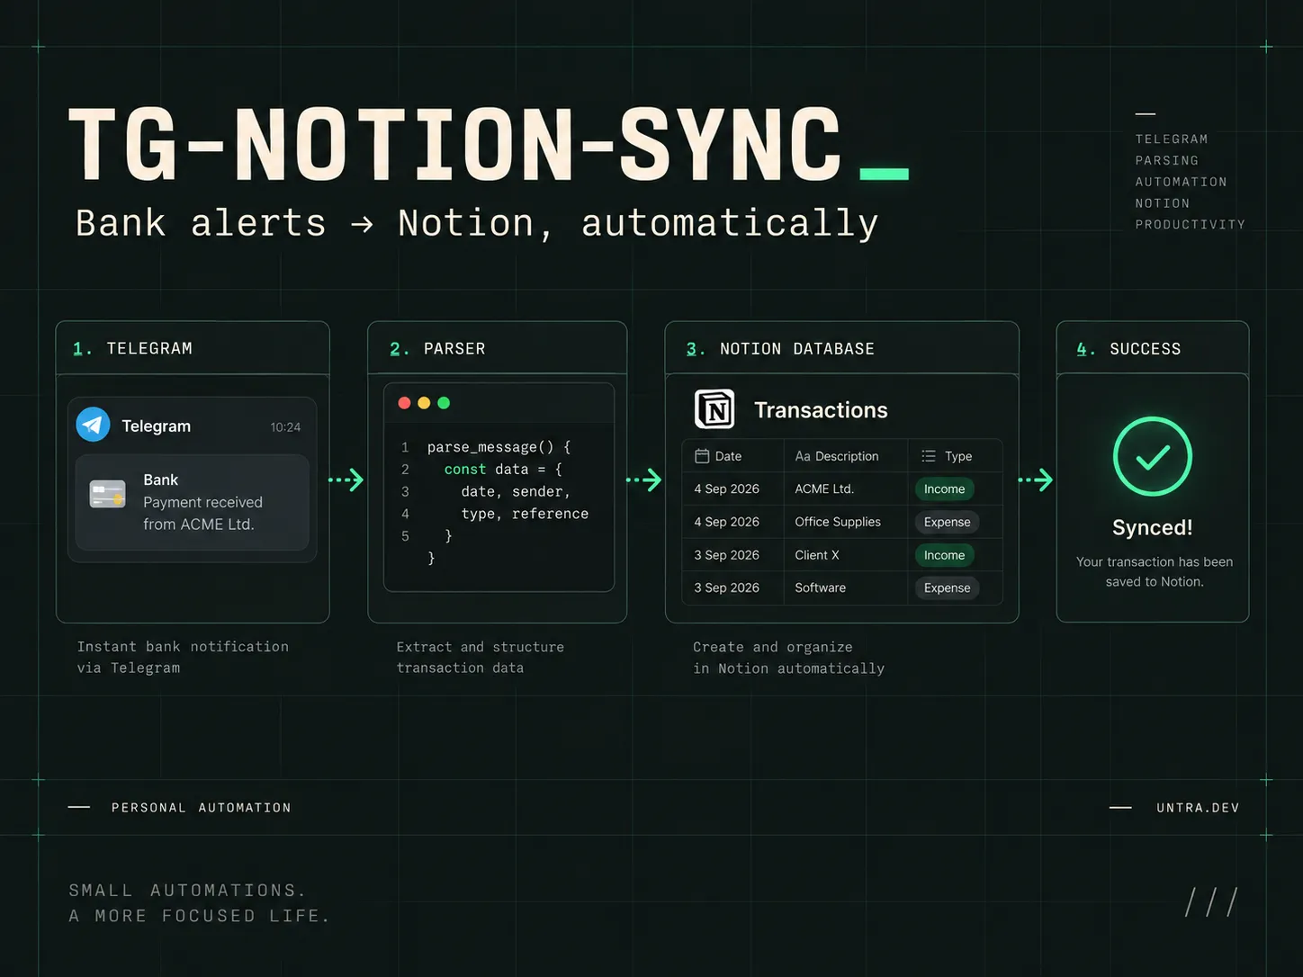Viewport: 1303px width, 977px height.
Task: Select the Expense tag for Software
Action: [x=947, y=587]
